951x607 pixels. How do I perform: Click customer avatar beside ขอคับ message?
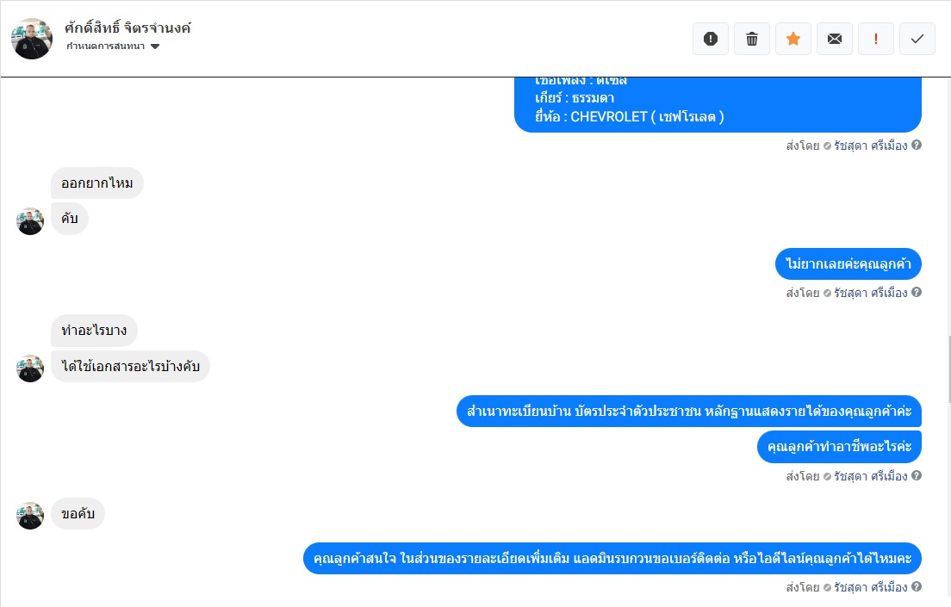29,516
